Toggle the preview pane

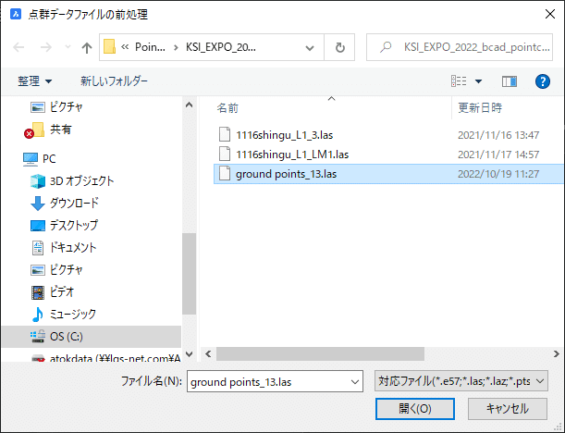click(510, 81)
